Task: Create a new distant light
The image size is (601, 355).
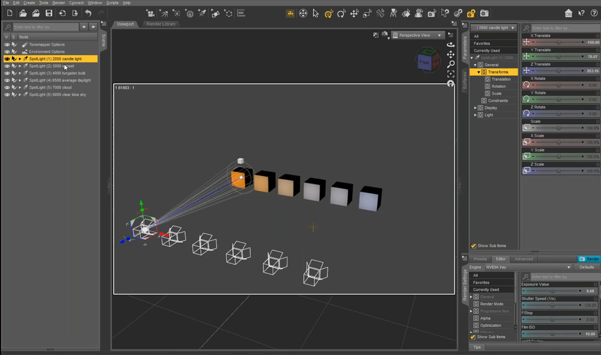Action: click(x=163, y=13)
